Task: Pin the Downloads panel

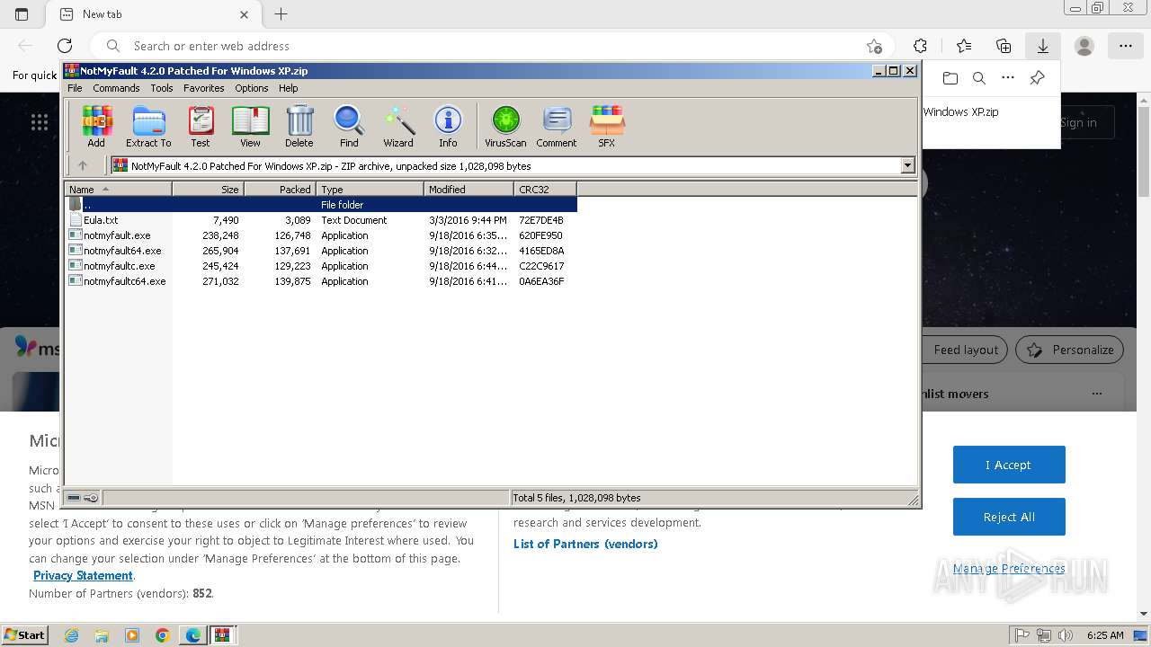Action: click(x=1037, y=78)
